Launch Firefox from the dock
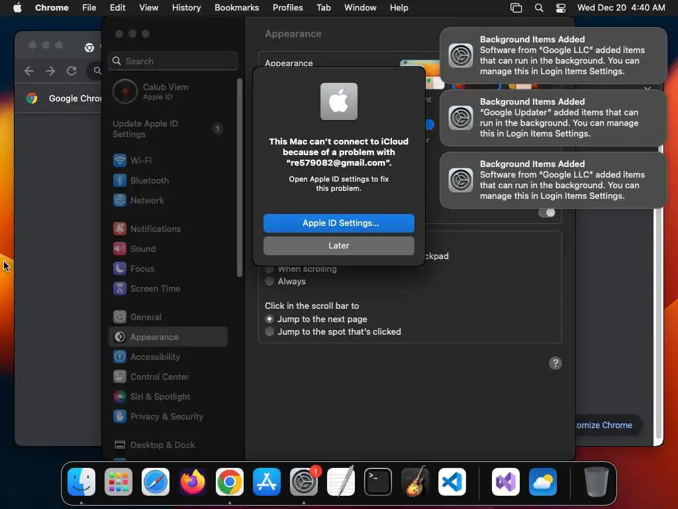 (193, 482)
